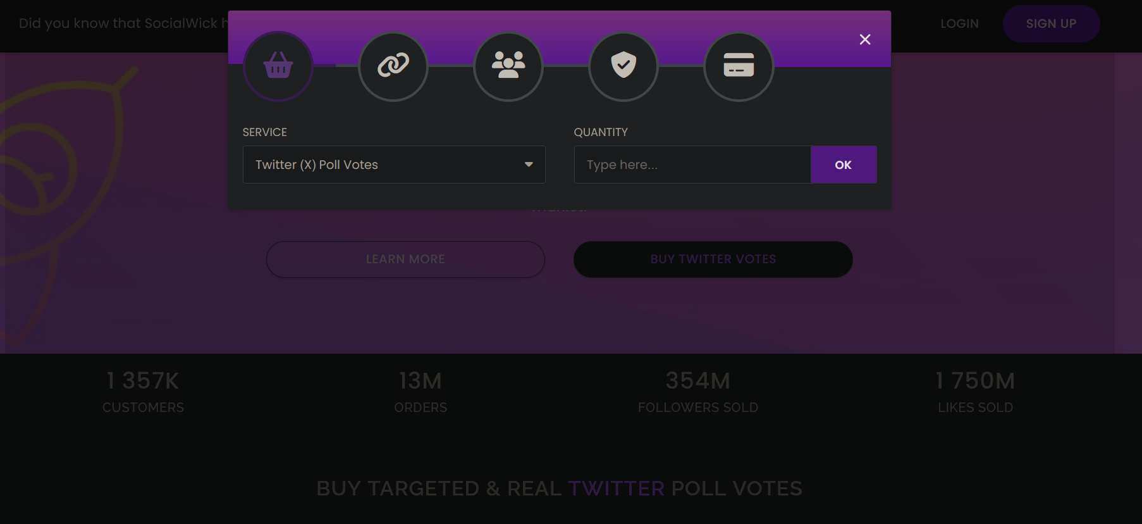Select the chain link step icon
The height and width of the screenshot is (524, 1142).
pyautogui.click(x=393, y=66)
